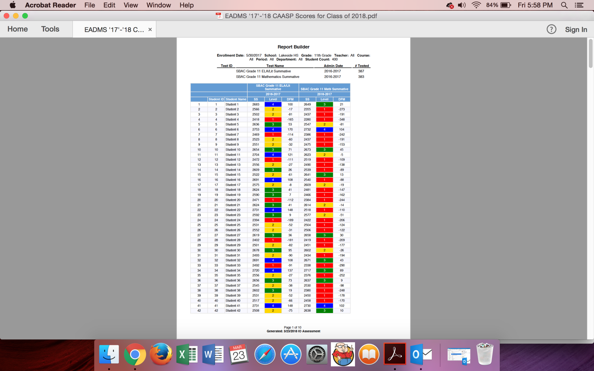Close the EADMS PDF document tab
The height and width of the screenshot is (371, 594).
pyautogui.click(x=150, y=30)
